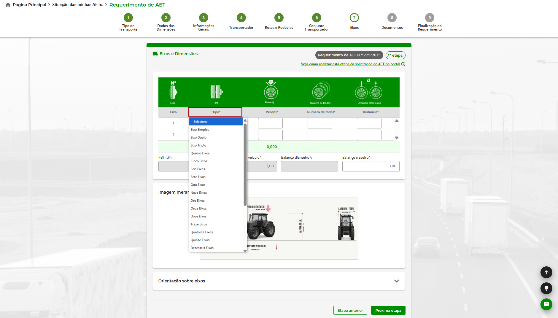Select Eixo Simples option
The width and height of the screenshot is (558, 318).
click(x=216, y=130)
